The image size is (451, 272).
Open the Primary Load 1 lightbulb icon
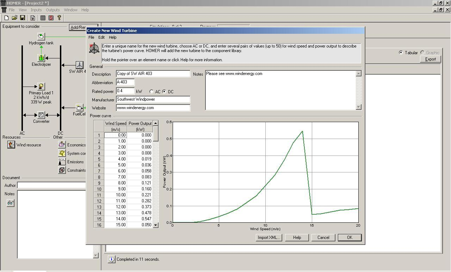click(41, 87)
